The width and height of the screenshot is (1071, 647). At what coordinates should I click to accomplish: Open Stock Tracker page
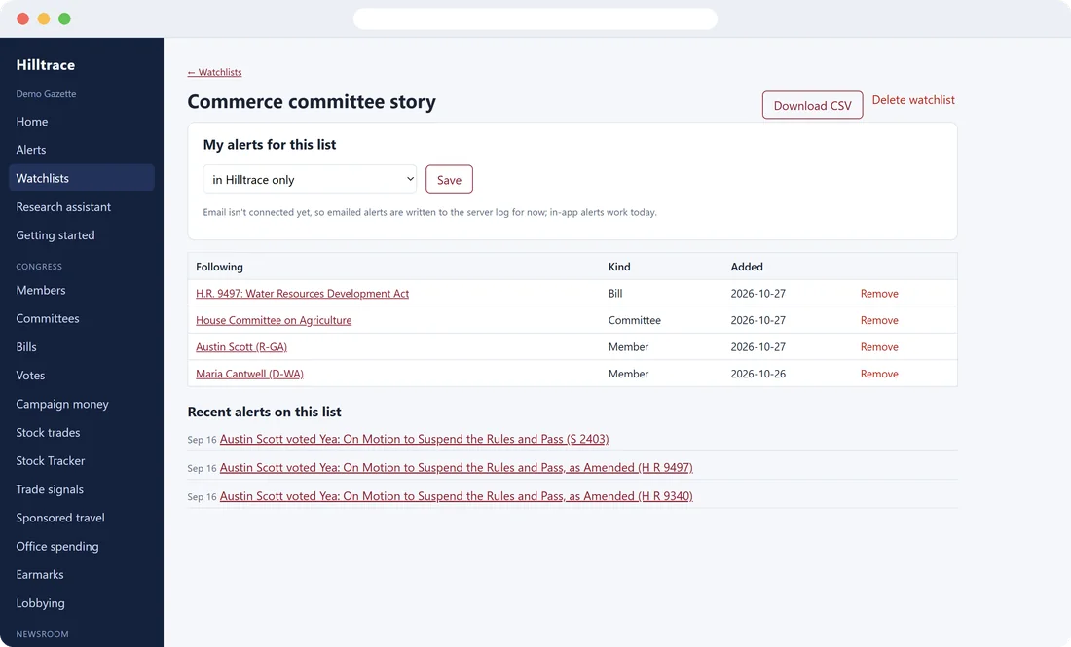(x=51, y=460)
